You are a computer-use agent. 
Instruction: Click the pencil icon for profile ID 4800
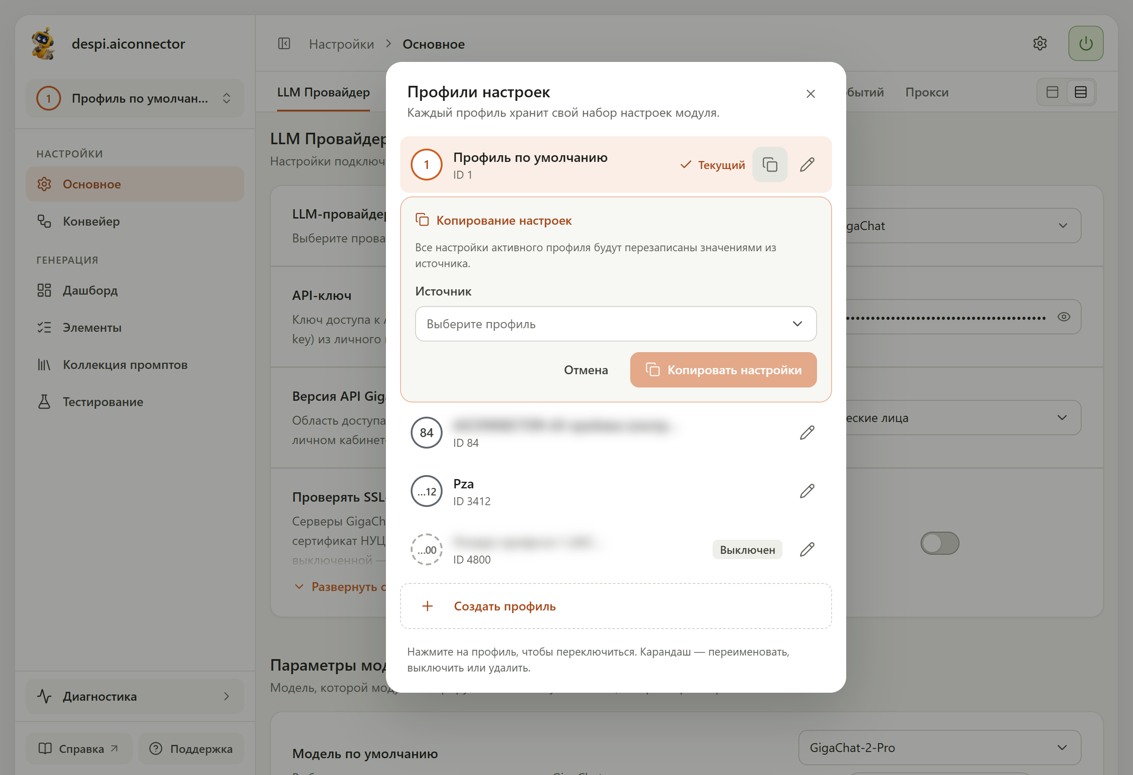tap(807, 549)
